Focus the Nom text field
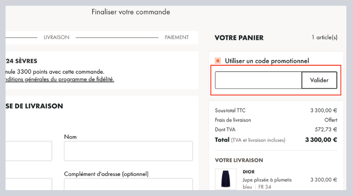The height and width of the screenshot is (196, 353). pyautogui.click(x=128, y=151)
